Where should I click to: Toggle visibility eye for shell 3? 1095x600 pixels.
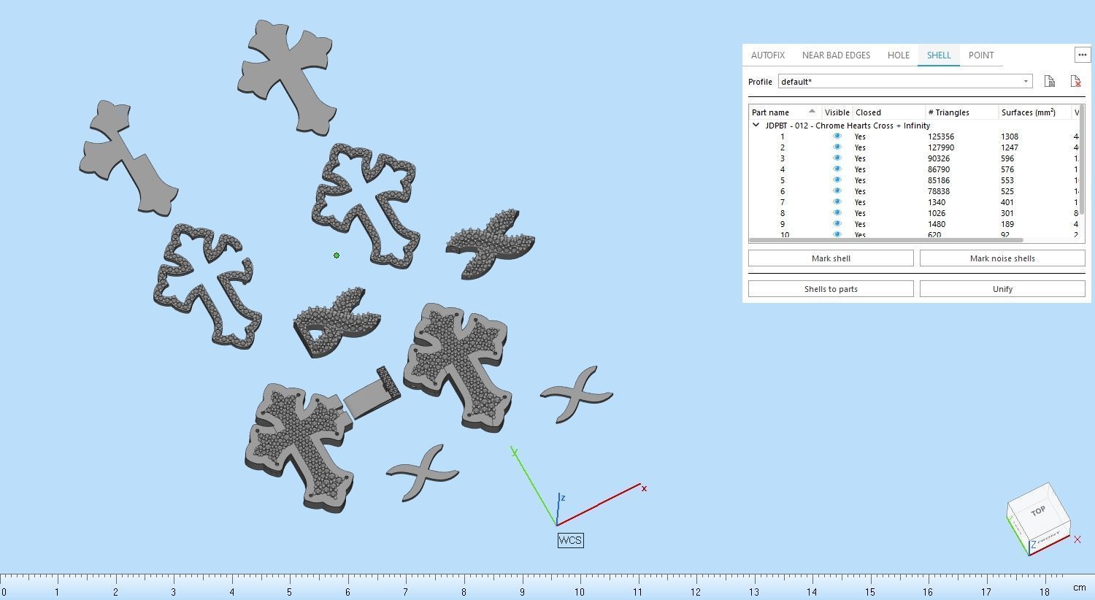[837, 158]
